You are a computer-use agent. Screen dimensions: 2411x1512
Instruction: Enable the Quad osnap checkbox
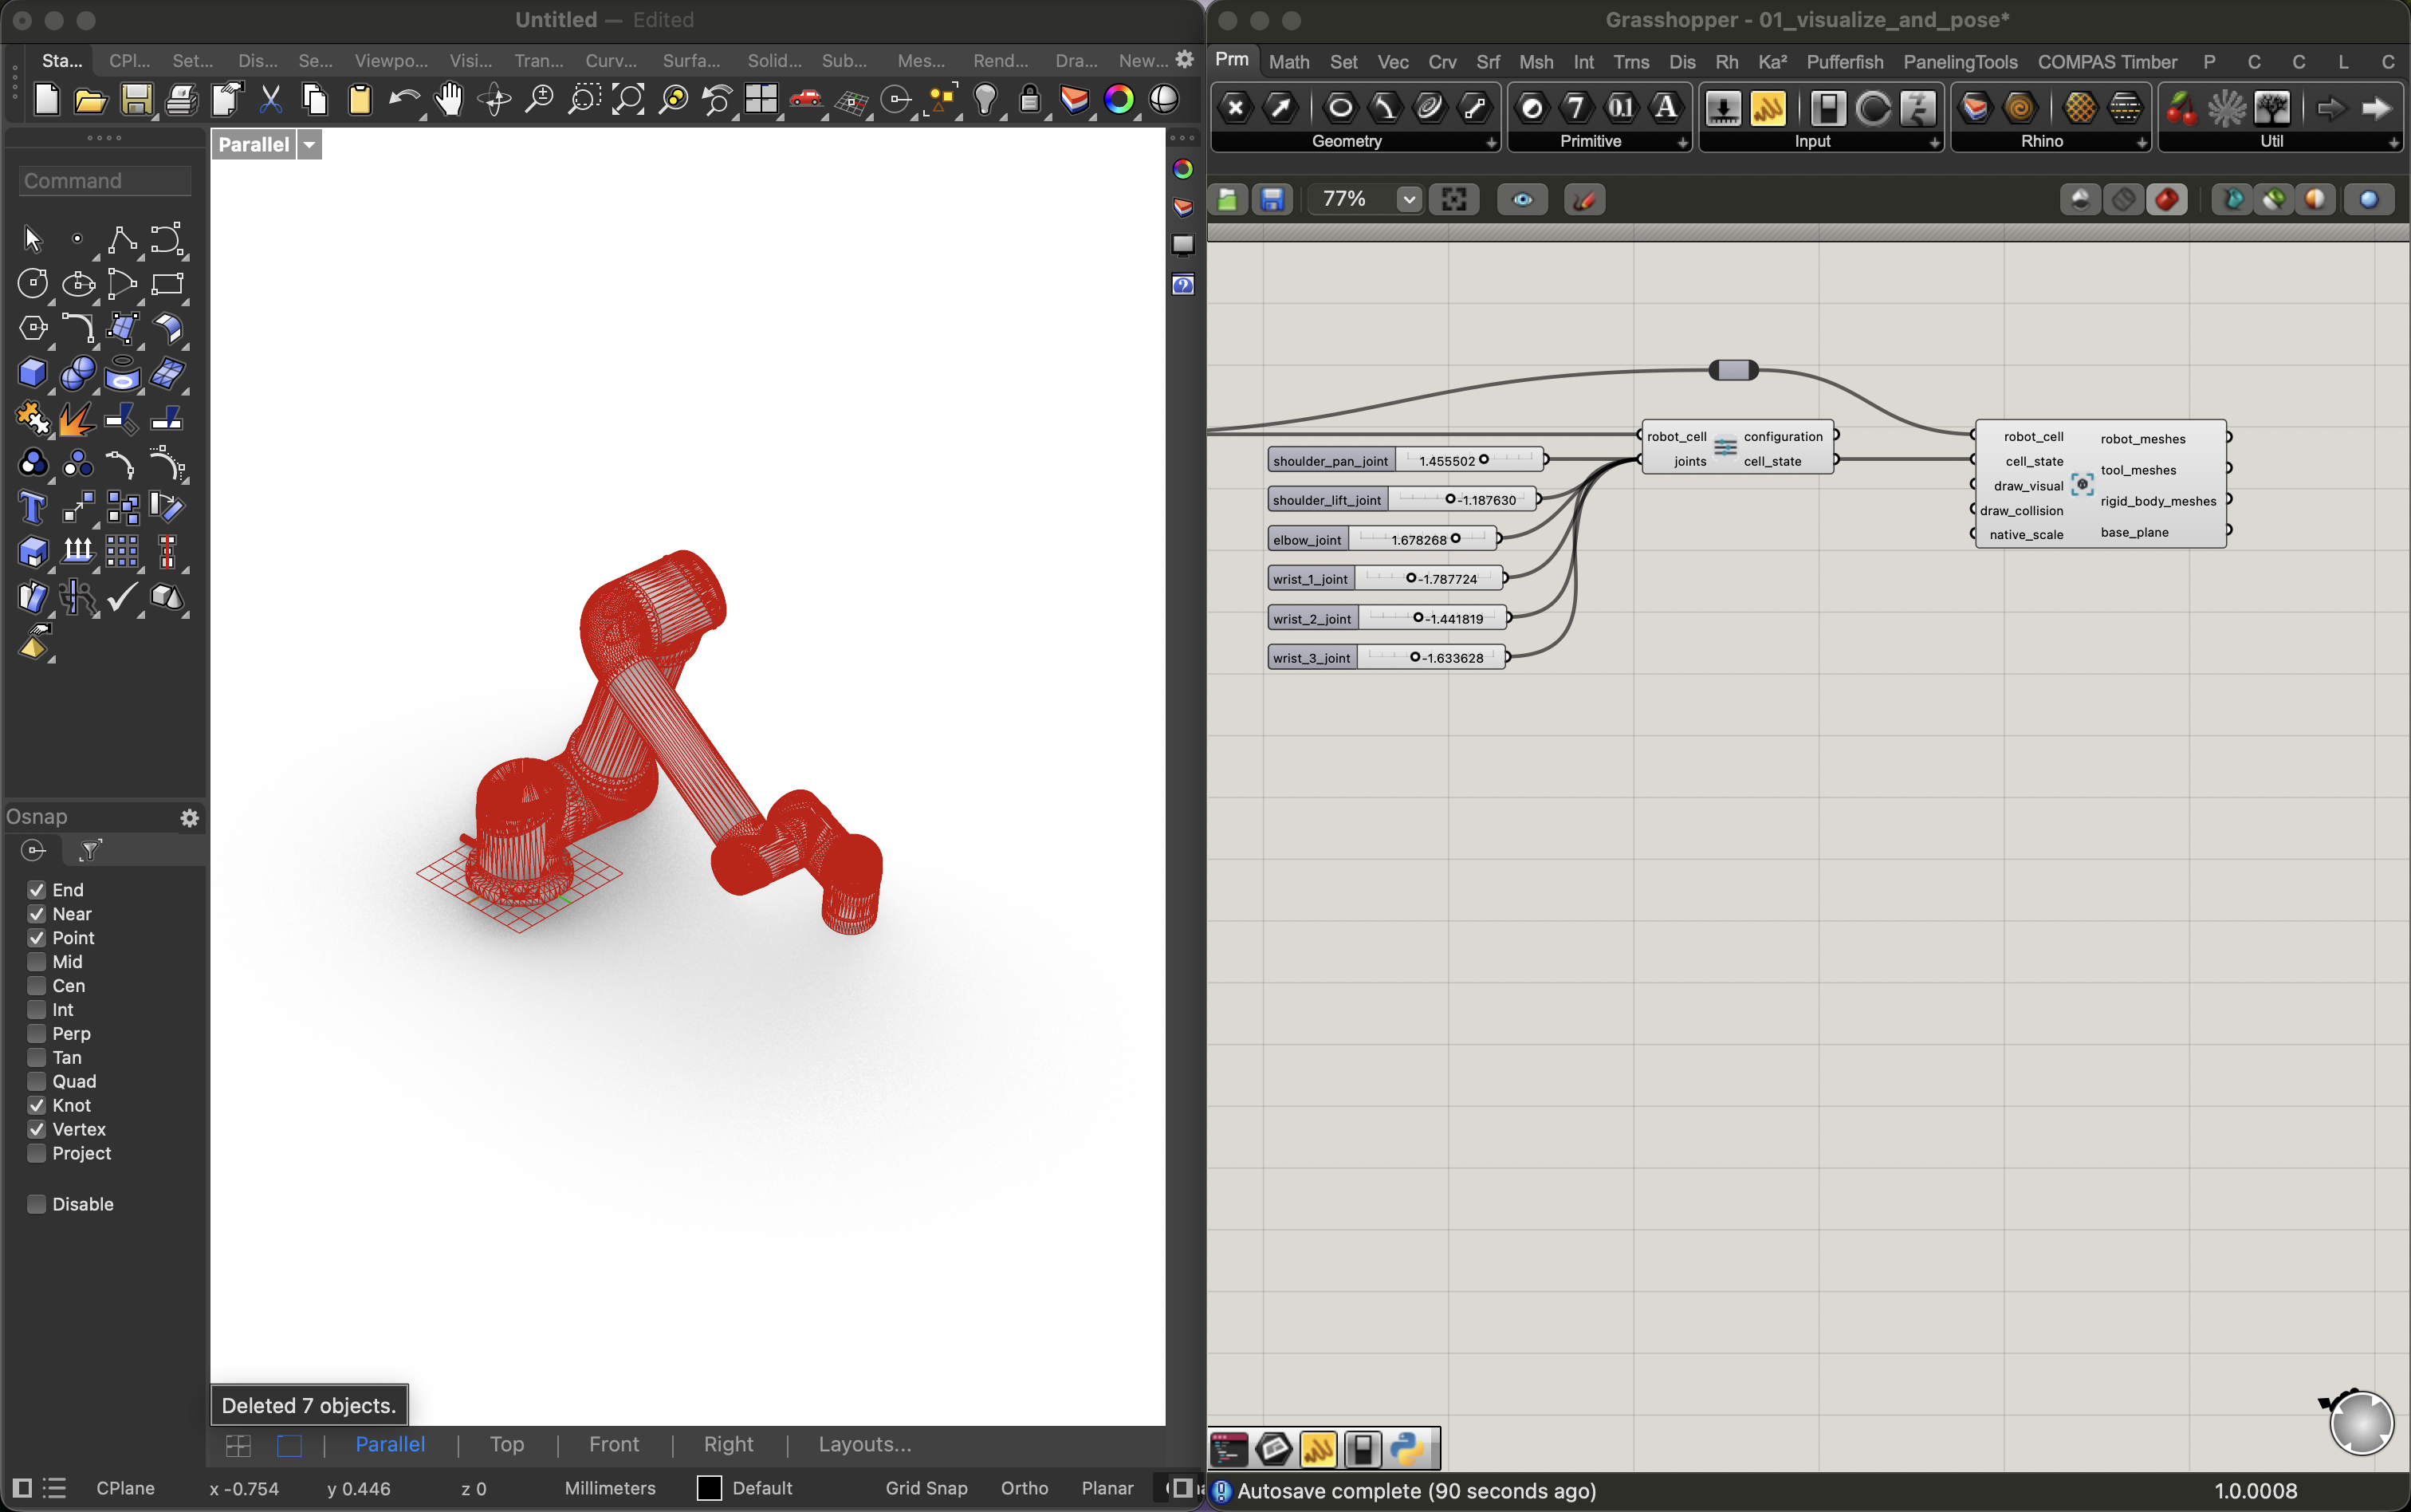click(37, 1081)
